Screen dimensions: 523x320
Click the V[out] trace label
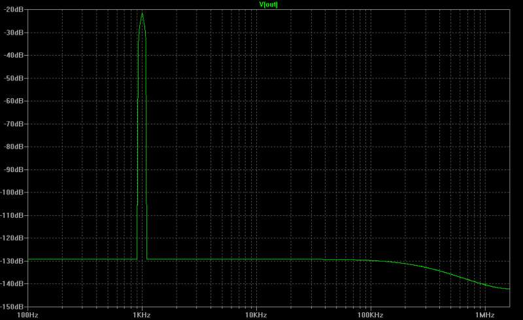pos(269,5)
